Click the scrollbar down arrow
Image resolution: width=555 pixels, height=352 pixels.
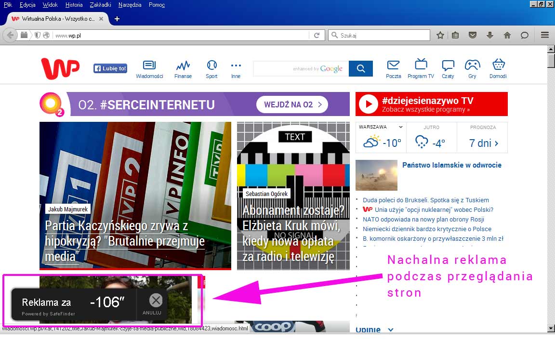coord(551,329)
